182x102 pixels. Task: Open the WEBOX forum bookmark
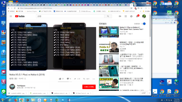click(115, 11)
